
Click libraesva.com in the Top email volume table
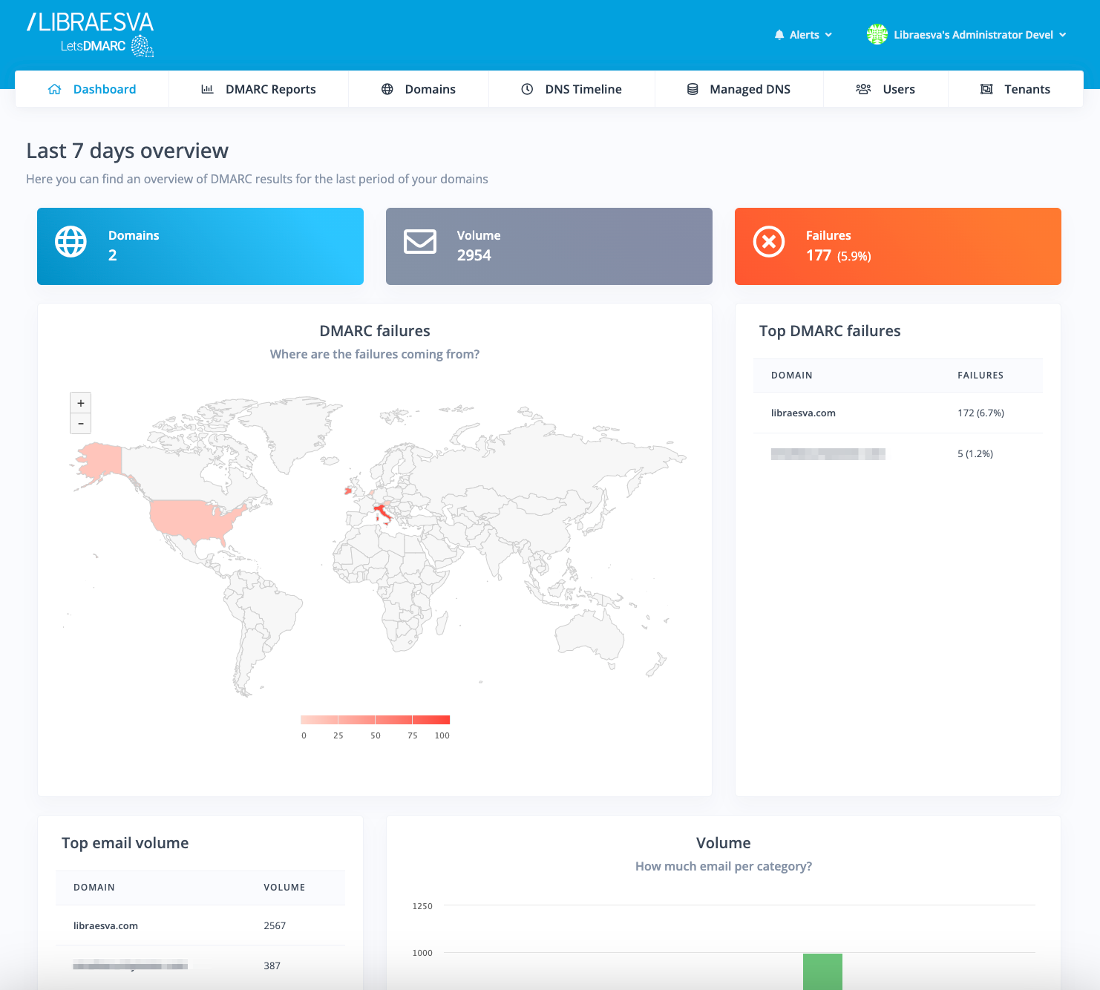pyautogui.click(x=105, y=925)
